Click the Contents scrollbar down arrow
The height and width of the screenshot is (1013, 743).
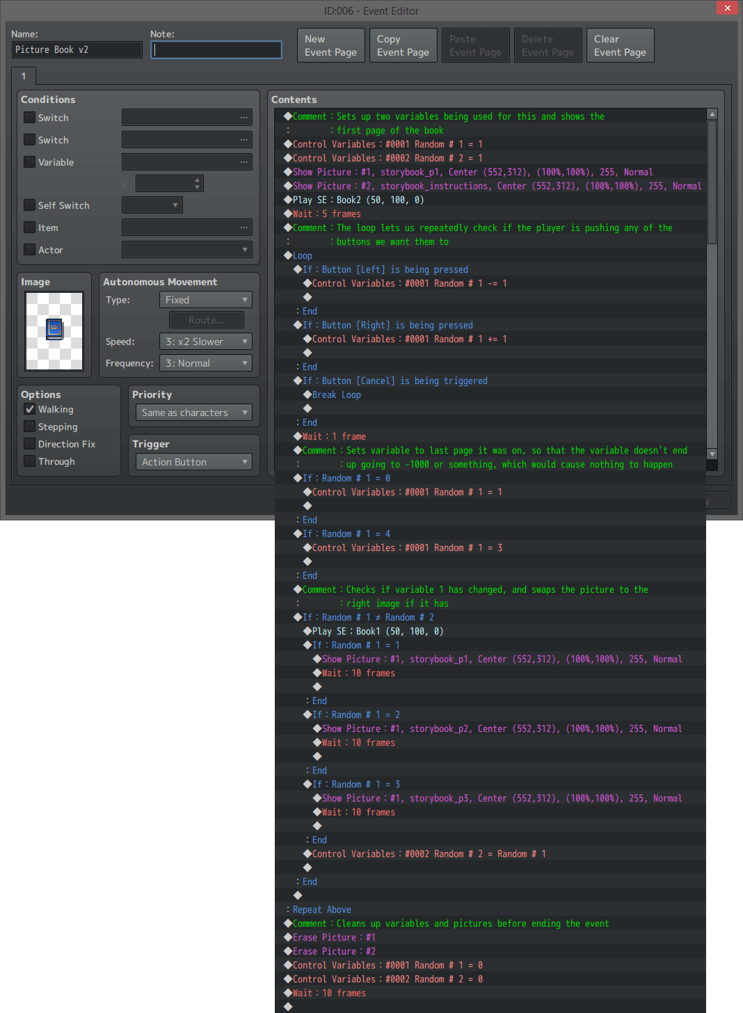click(712, 454)
